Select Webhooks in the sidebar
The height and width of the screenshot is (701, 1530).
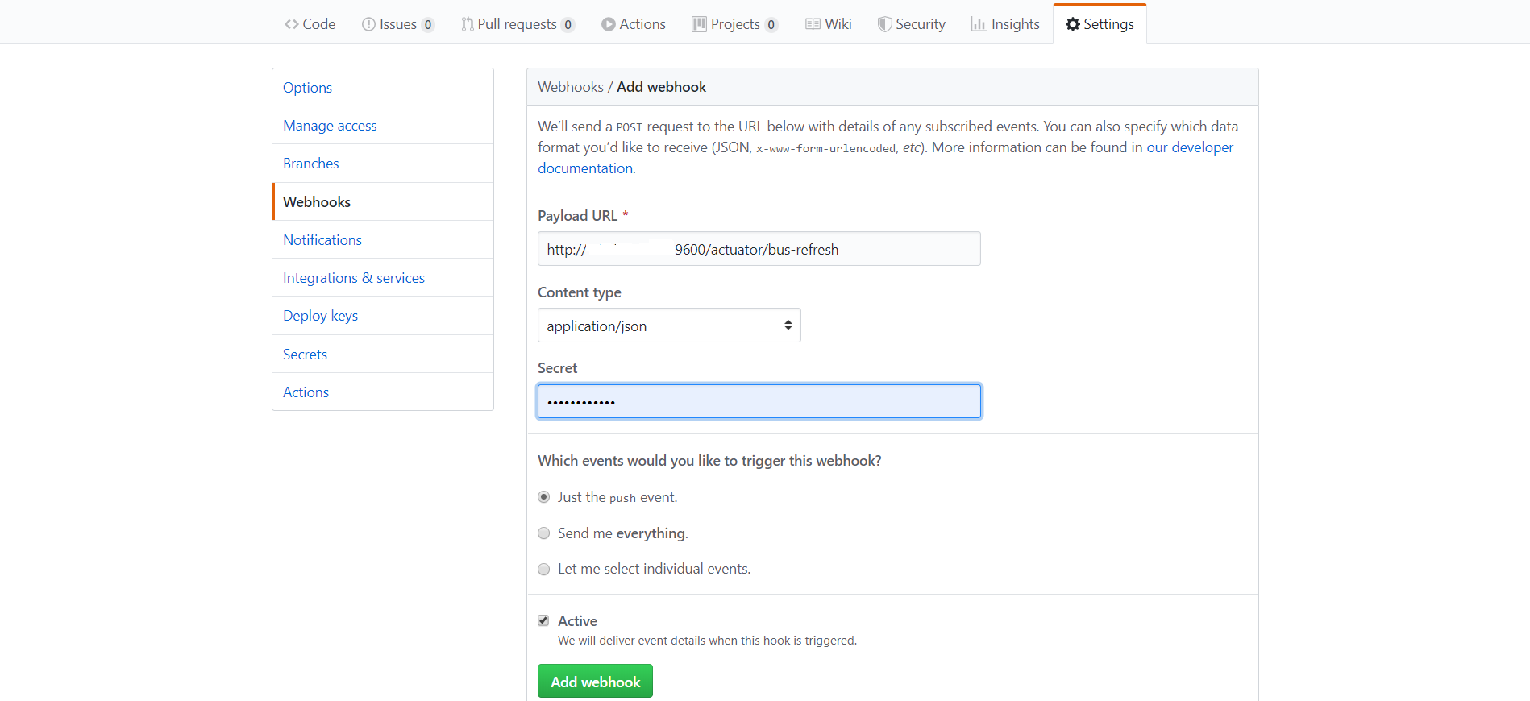pyautogui.click(x=383, y=201)
